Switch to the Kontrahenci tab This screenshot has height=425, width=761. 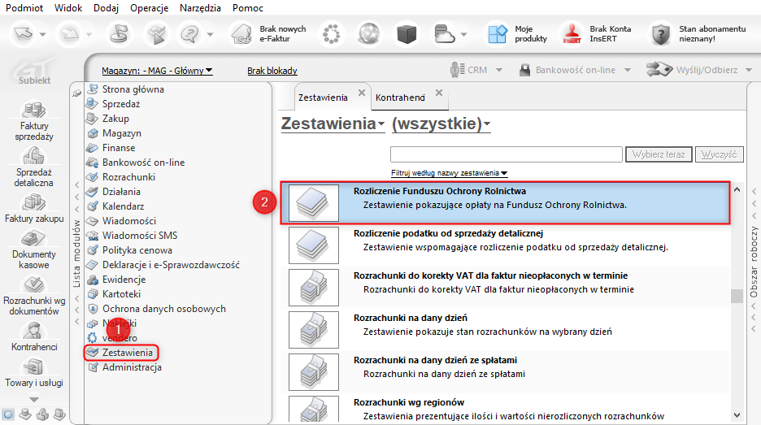click(x=400, y=98)
